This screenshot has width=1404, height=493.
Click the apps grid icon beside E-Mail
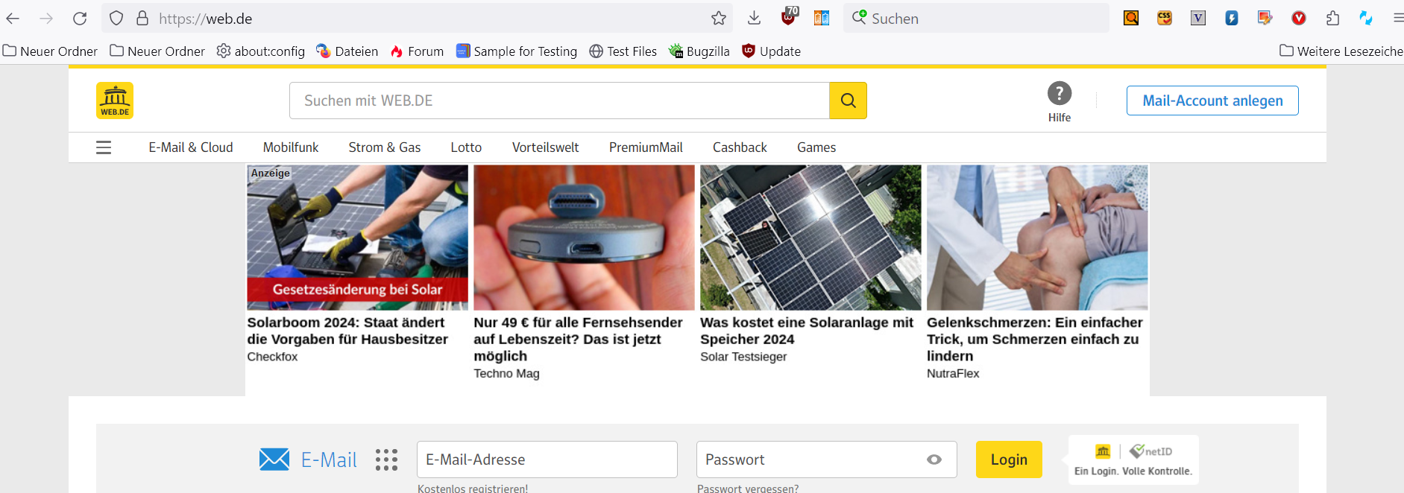point(386,459)
